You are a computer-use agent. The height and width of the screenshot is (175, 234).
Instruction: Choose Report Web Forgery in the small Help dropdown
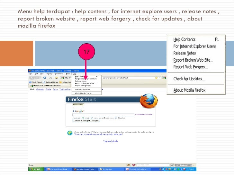pyautogui.click(x=84, y=86)
